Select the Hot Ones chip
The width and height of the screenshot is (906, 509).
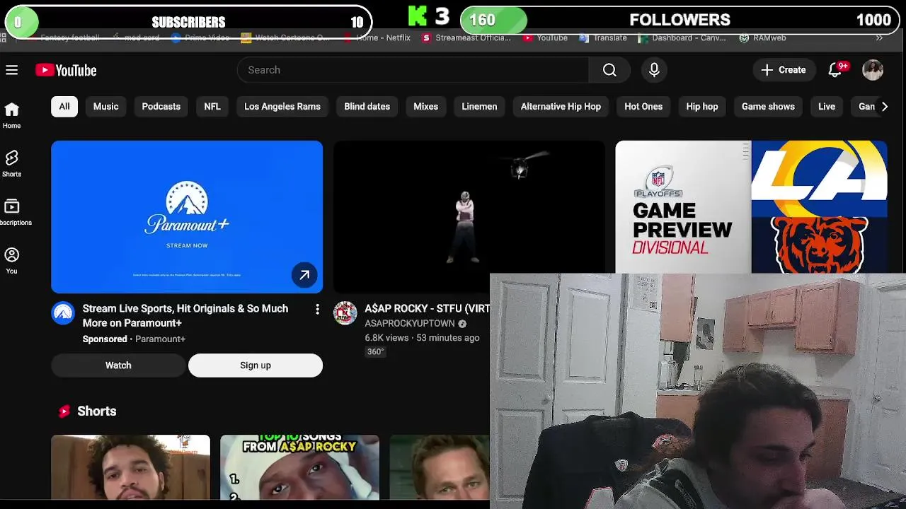(643, 107)
